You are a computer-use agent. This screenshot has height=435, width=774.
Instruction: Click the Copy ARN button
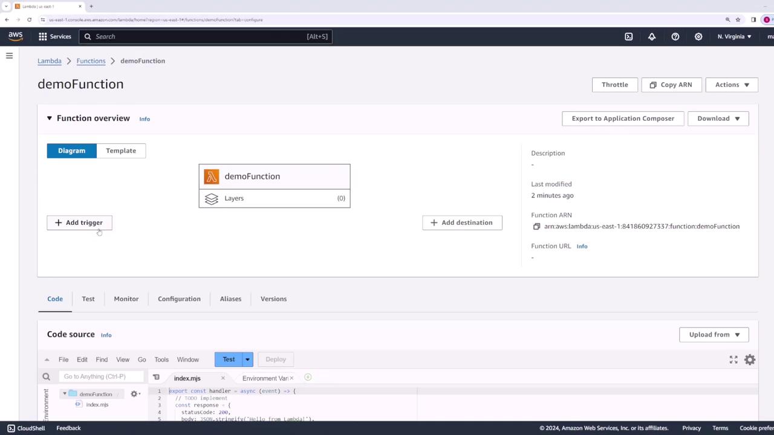[x=671, y=85]
